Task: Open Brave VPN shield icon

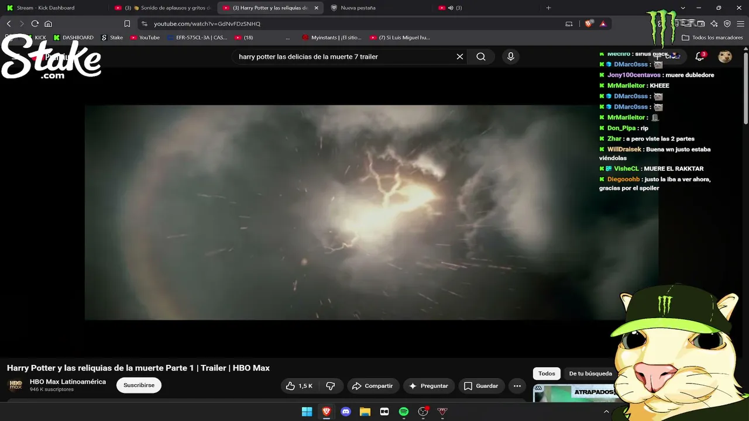Action: (727, 23)
